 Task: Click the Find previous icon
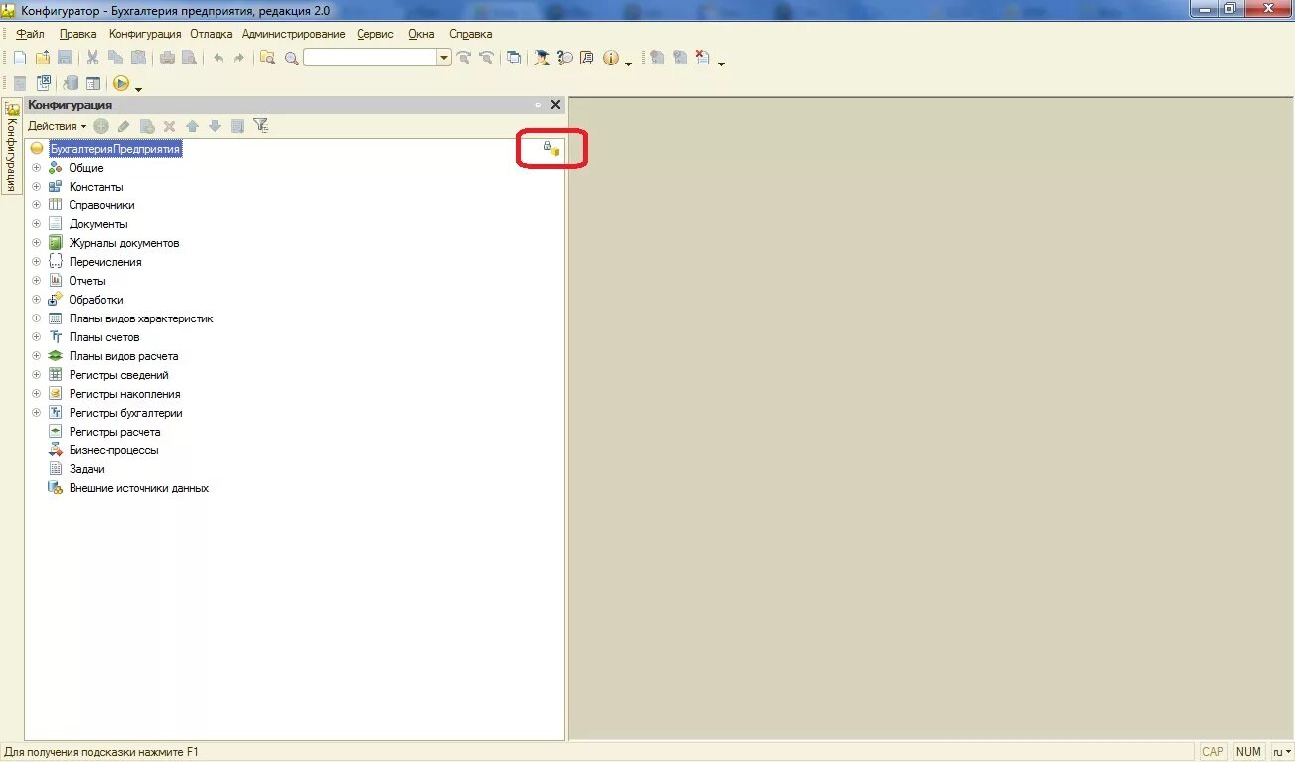486,58
